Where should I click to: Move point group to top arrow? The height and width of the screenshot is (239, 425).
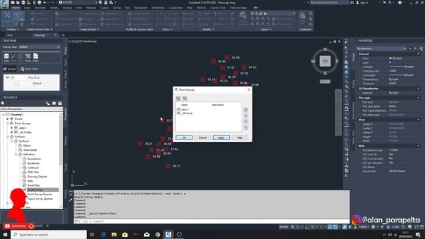point(246,110)
